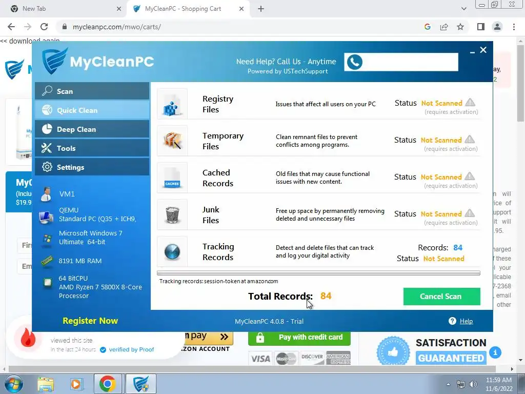Click the Register Now link
The height and width of the screenshot is (394, 525).
click(x=90, y=321)
